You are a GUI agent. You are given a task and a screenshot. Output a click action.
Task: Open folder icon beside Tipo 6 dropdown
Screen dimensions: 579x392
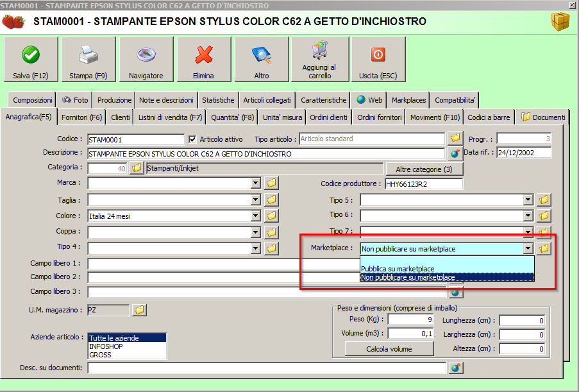(544, 216)
